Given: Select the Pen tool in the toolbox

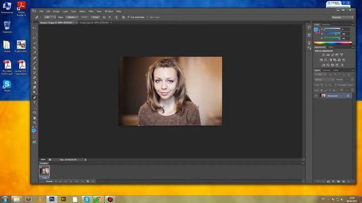Looking at the screenshot, I should (35, 98).
